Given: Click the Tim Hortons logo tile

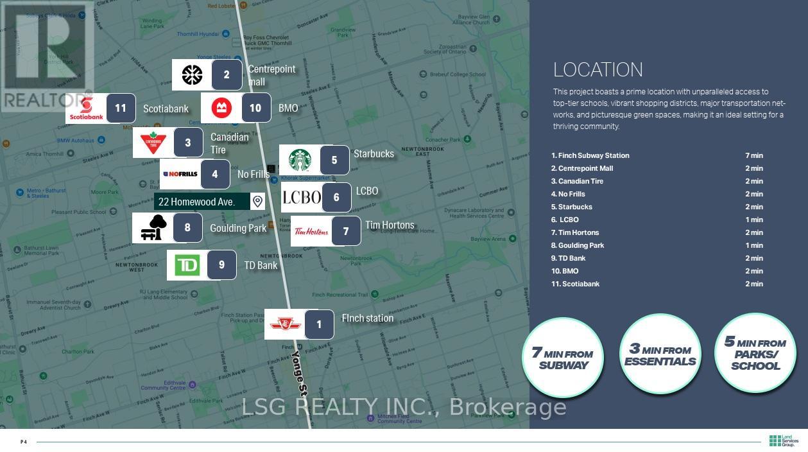Looking at the screenshot, I should 311,231.
